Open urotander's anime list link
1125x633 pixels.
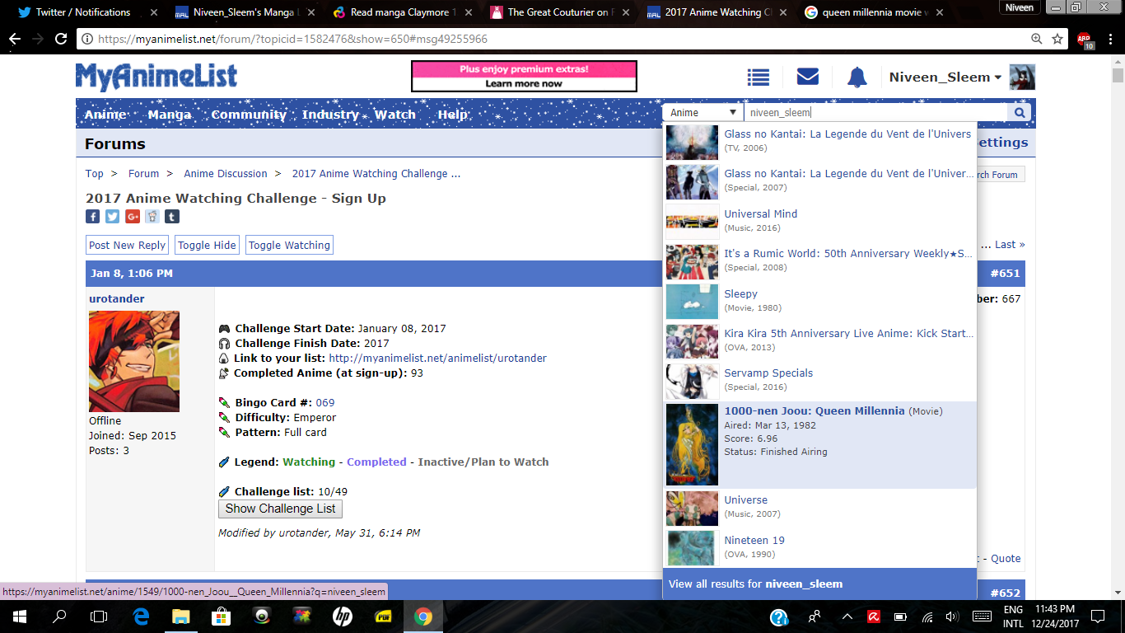(x=437, y=359)
